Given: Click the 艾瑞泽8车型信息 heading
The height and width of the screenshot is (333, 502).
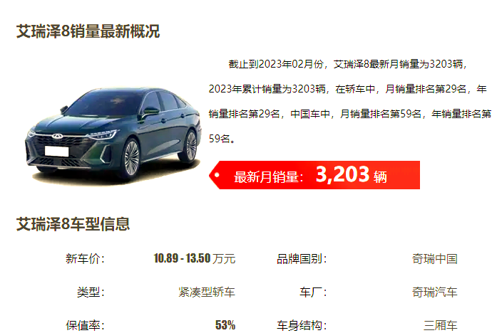Looking at the screenshot, I should click(x=73, y=224).
